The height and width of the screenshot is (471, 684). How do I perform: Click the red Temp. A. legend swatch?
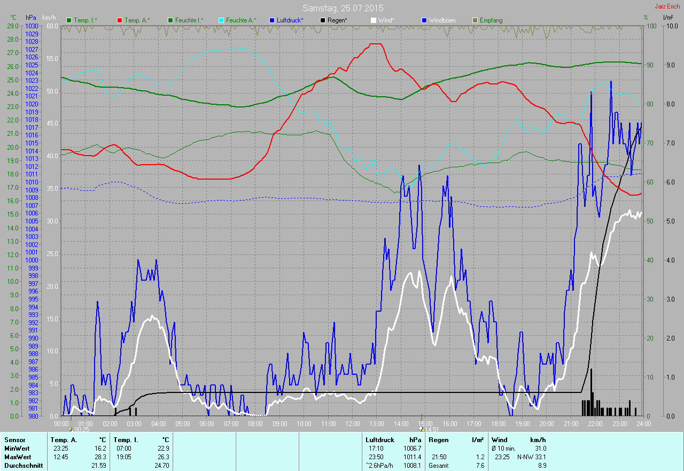click(x=120, y=20)
